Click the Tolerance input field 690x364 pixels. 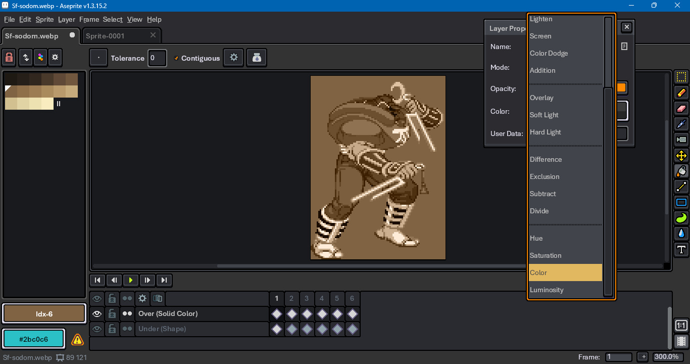[157, 58]
